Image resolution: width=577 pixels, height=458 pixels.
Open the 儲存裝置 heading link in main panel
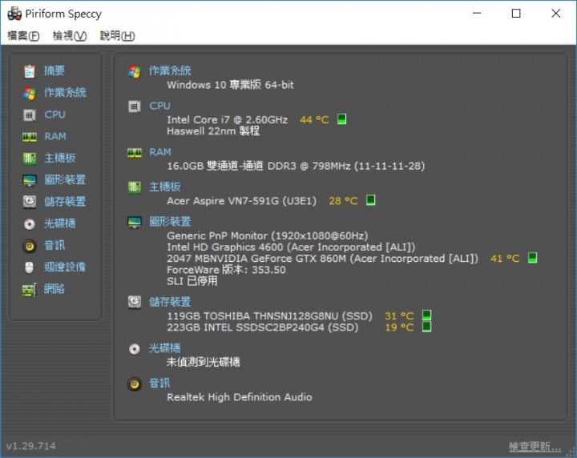pyautogui.click(x=170, y=302)
